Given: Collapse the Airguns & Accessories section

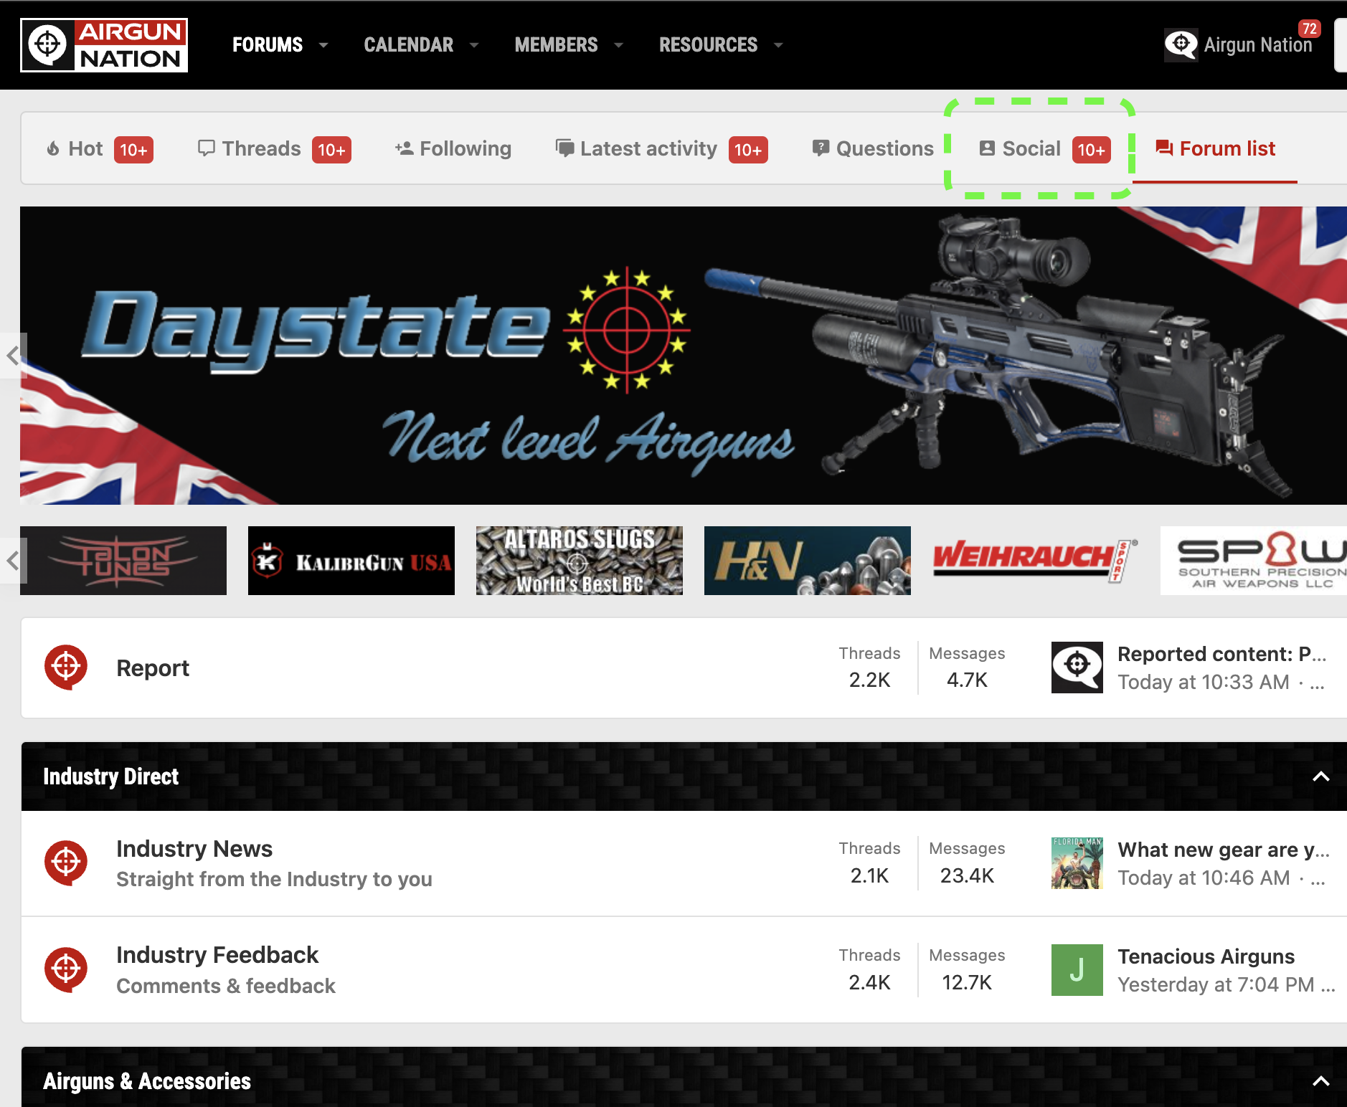Looking at the screenshot, I should [1321, 1081].
